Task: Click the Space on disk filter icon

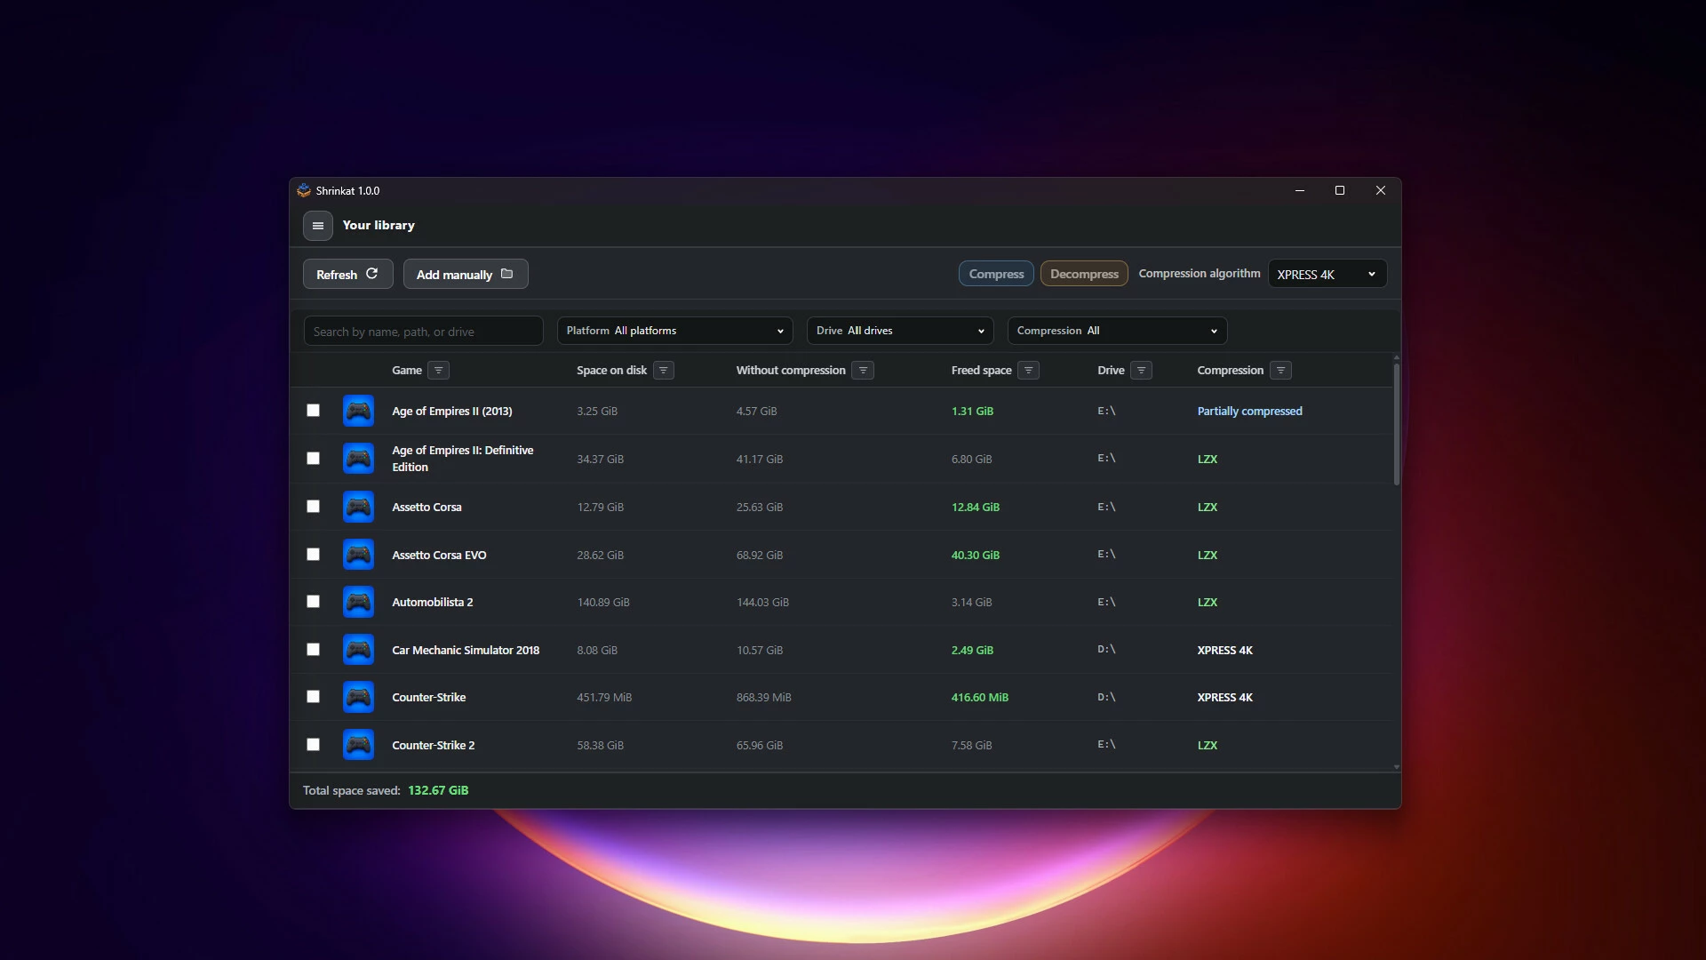Action: (664, 371)
